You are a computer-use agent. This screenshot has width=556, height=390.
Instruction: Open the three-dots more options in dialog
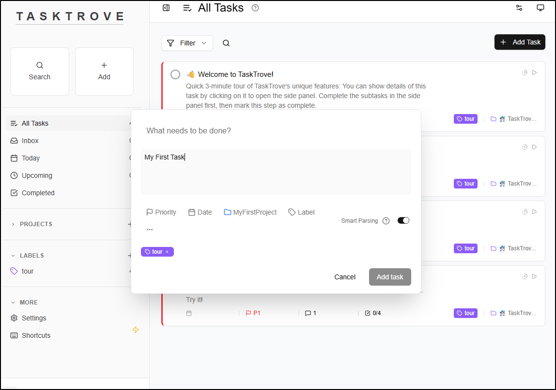[150, 230]
